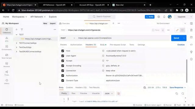Image resolution: width=195 pixels, height=109 pixels.
Task: Switch to the Pre-request Script tab
Action: pyautogui.click(x=118, y=45)
